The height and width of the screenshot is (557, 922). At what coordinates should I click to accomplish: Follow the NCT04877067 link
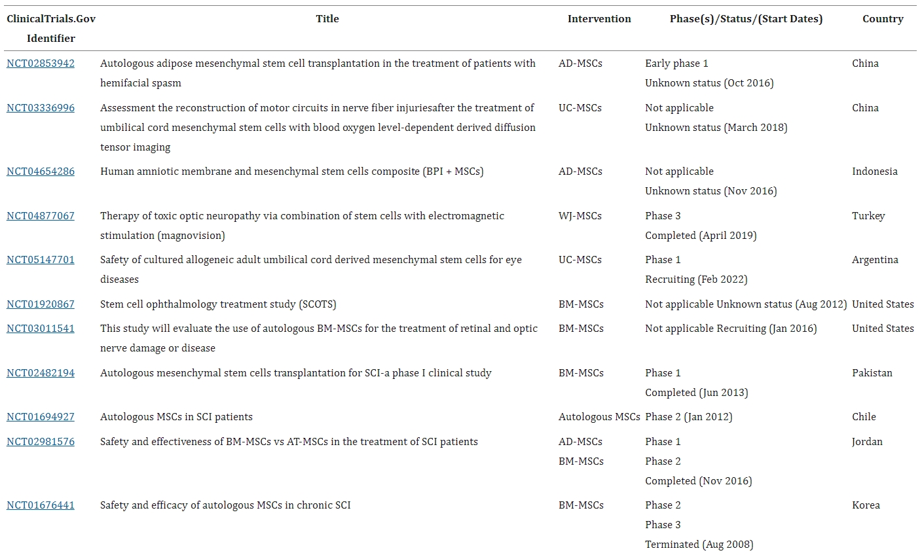[41, 216]
